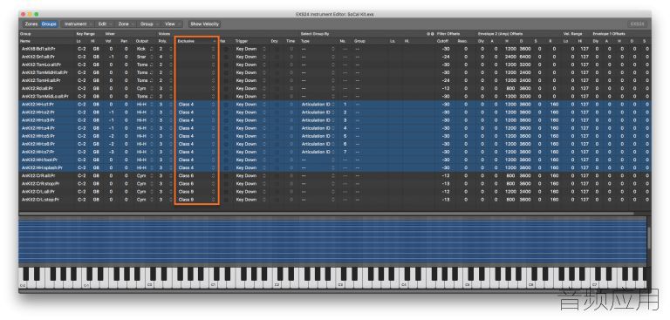This screenshot has width=670, height=320.
Task: Click the window's yellow minimize button
Action: pyautogui.click(x=30, y=14)
